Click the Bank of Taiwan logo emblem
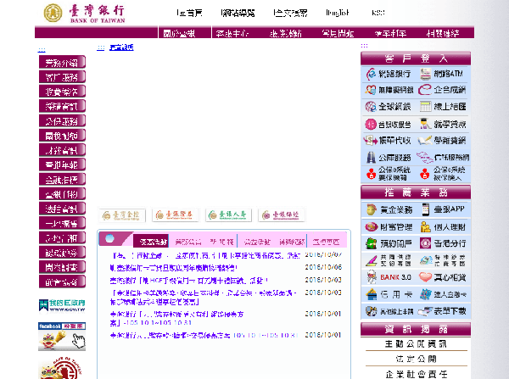 point(53,13)
